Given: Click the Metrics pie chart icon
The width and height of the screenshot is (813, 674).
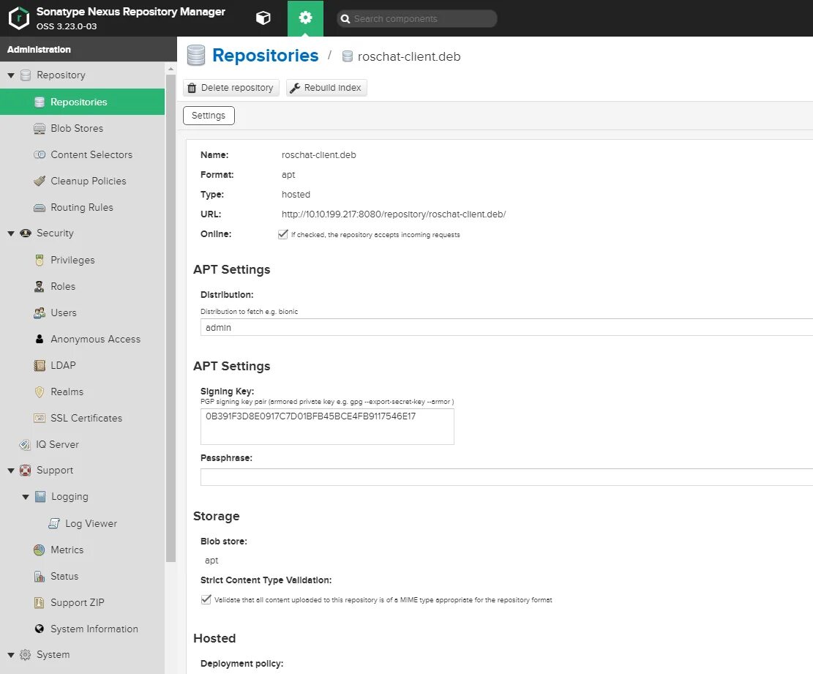Looking at the screenshot, I should [x=40, y=550].
